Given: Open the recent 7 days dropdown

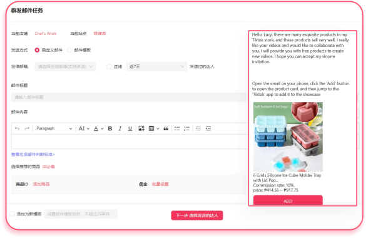Looking at the screenshot, I should [156, 66].
